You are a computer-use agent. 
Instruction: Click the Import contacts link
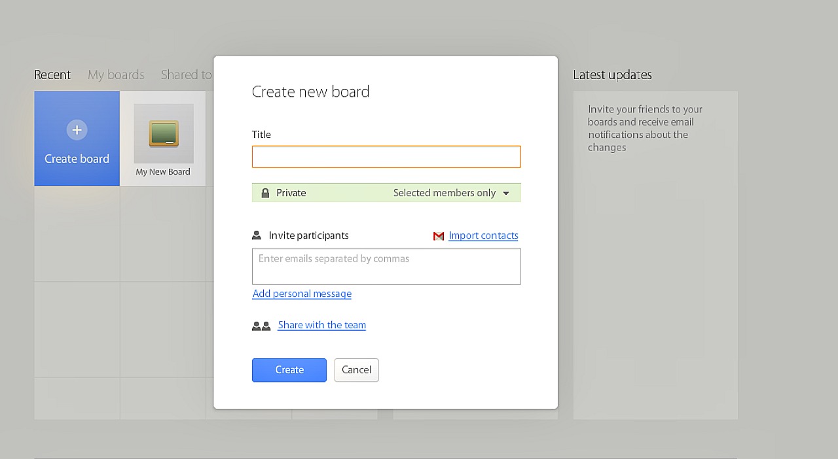483,235
